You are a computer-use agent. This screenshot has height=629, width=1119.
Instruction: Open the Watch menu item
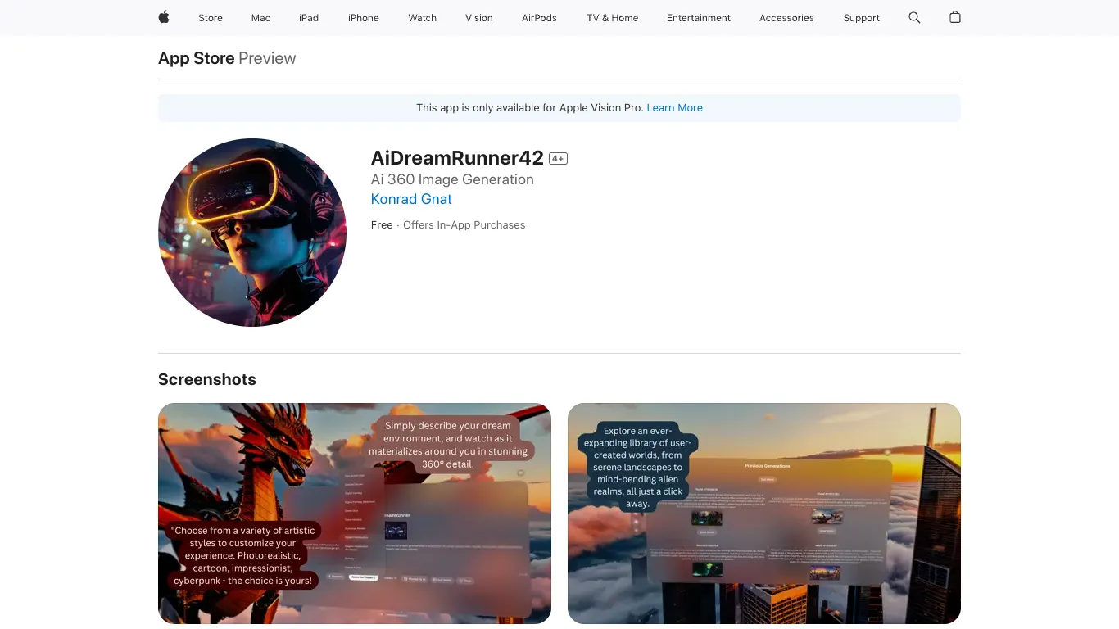pyautogui.click(x=423, y=18)
